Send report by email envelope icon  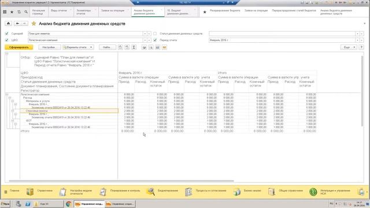click(164, 47)
